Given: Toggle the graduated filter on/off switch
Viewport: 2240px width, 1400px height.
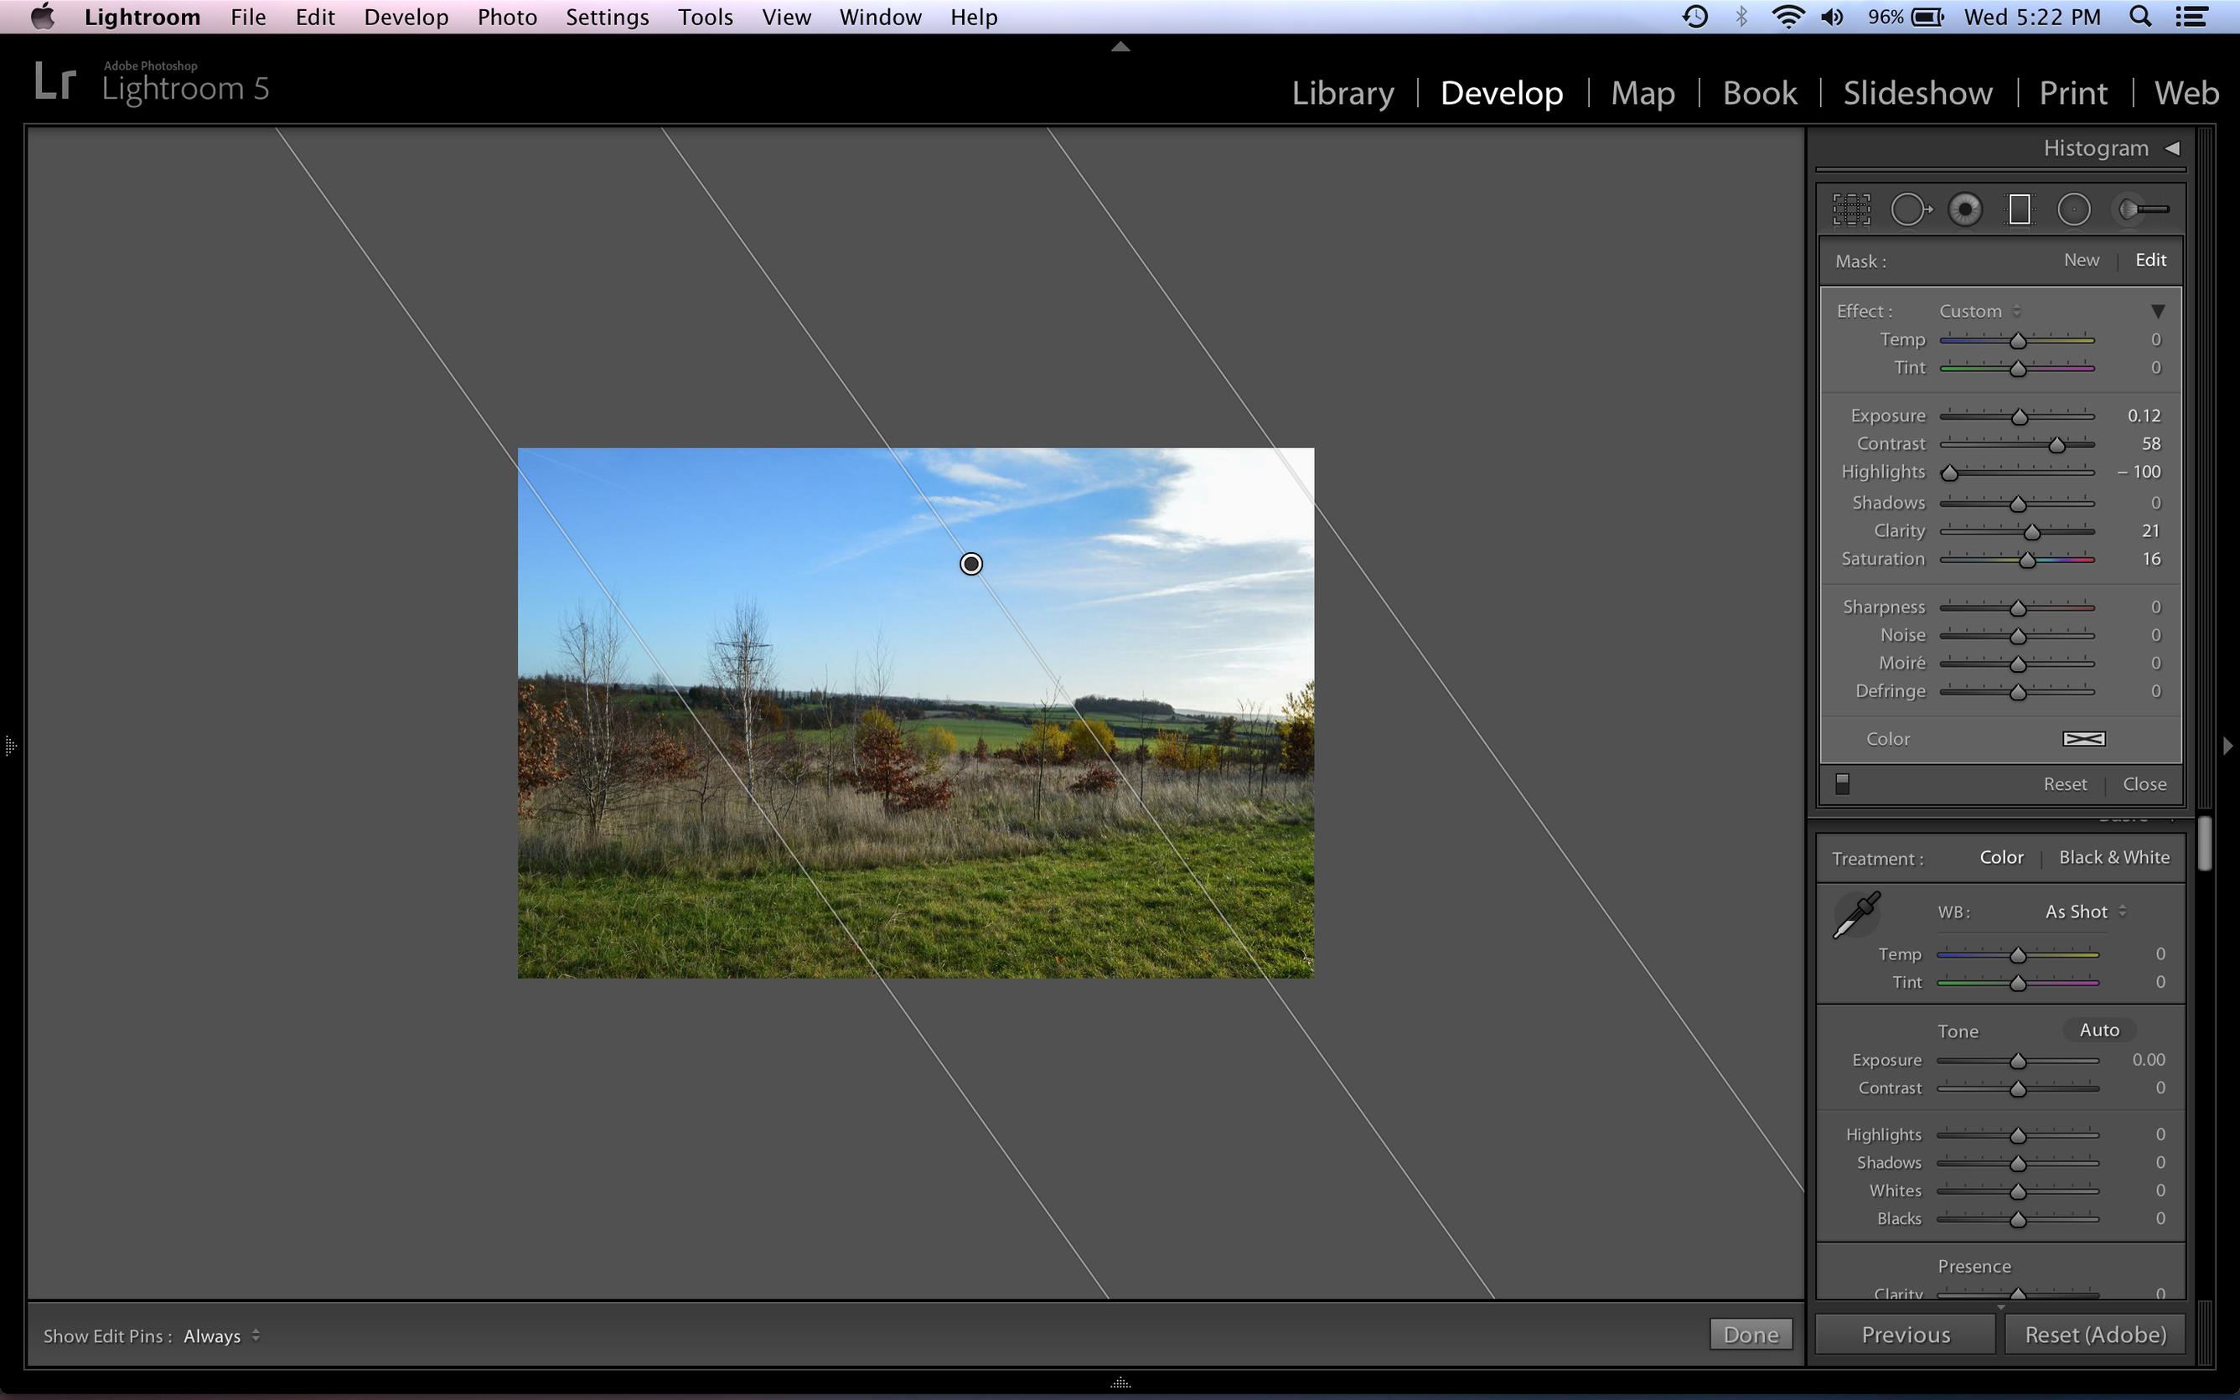Looking at the screenshot, I should coord(1842,784).
